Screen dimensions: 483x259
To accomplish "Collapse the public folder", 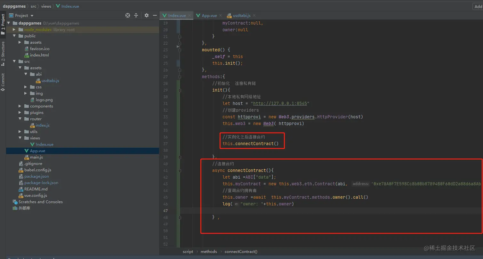I will click(14, 36).
